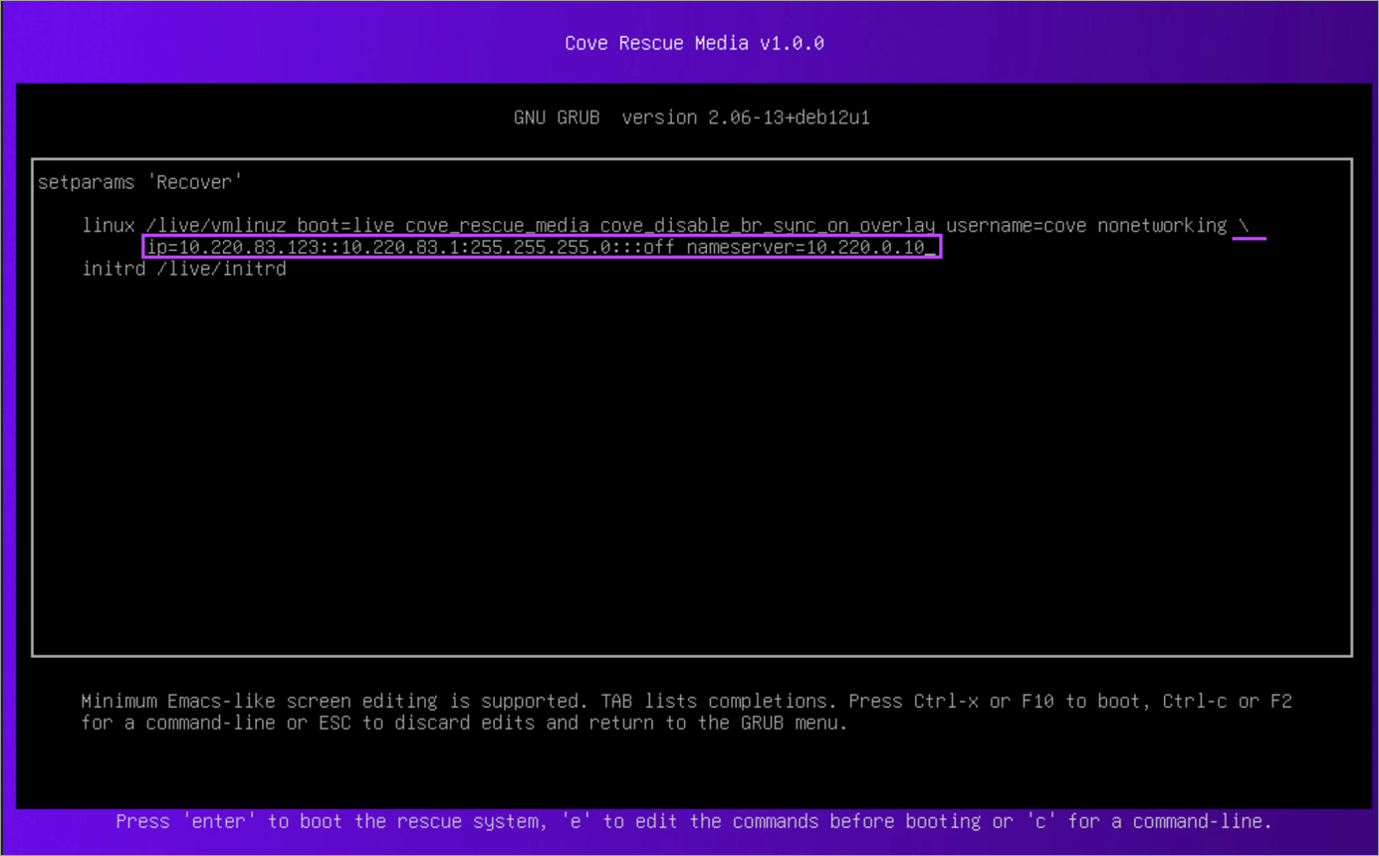Click the backslash line-continuation character
This screenshot has height=856, width=1379.
pyautogui.click(x=1244, y=226)
